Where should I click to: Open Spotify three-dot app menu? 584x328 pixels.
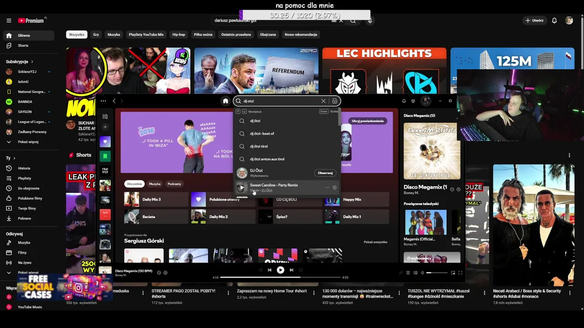point(104,101)
